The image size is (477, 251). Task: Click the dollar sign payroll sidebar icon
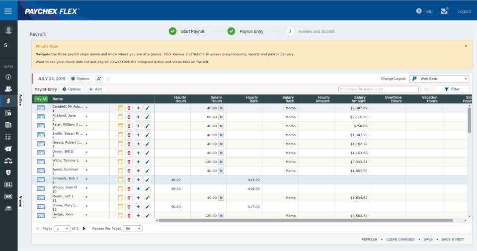click(8, 100)
